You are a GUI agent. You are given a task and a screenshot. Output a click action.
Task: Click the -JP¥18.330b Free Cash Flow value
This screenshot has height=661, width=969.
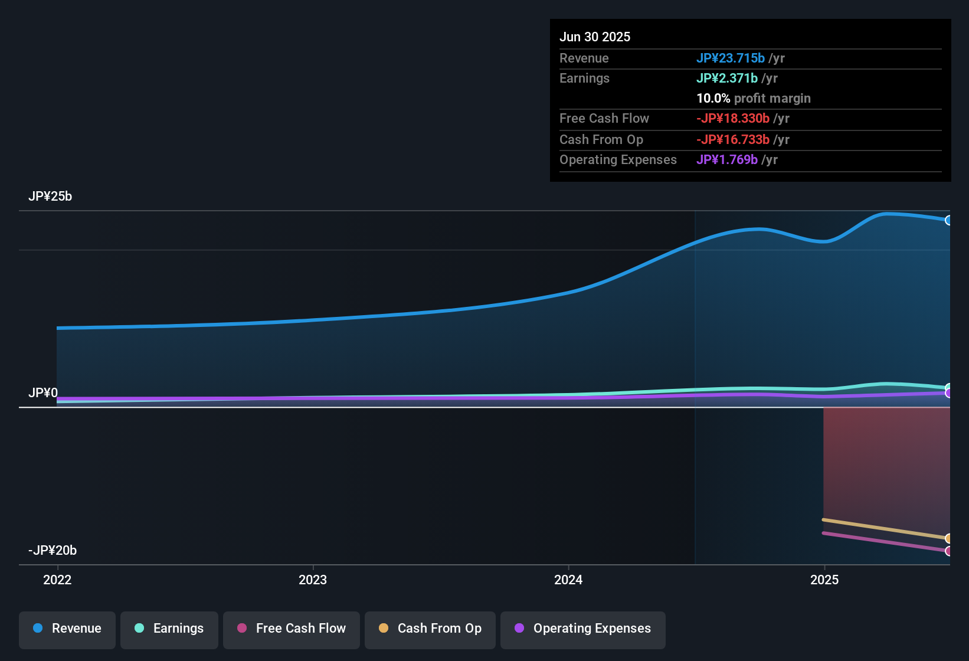tap(734, 119)
